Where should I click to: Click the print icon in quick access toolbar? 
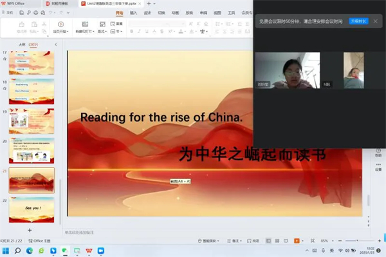[36, 13]
